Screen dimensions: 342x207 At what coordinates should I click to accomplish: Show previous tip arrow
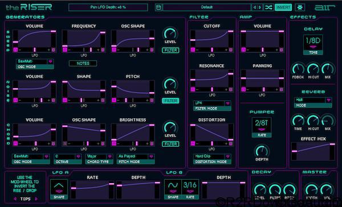click(x=15, y=199)
